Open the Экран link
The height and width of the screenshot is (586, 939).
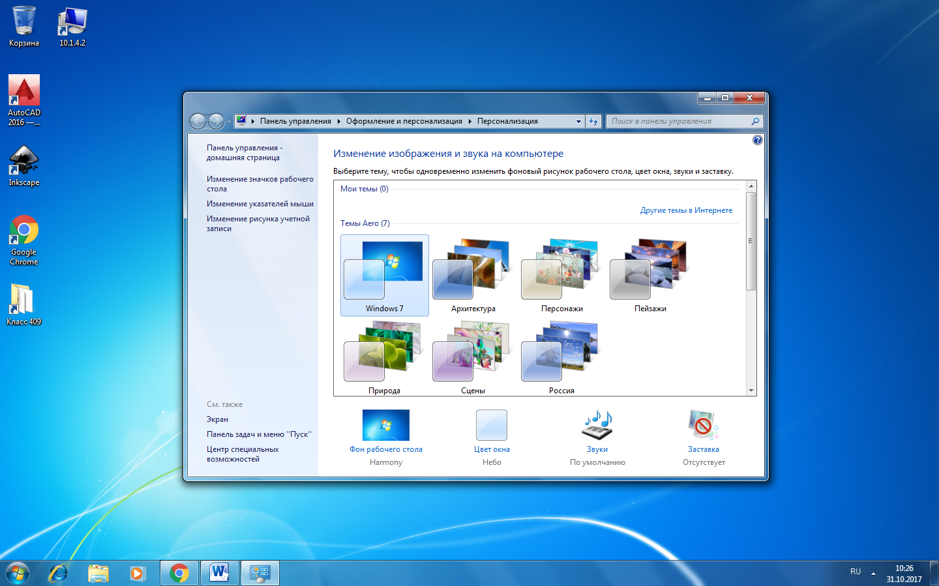point(217,419)
